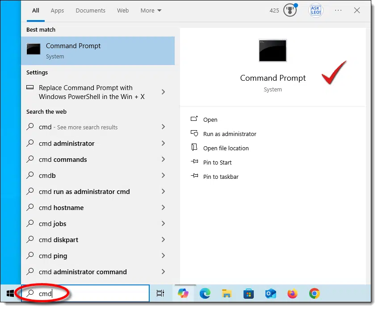Click the Windows Start button
The image size is (378, 309).
point(10,293)
